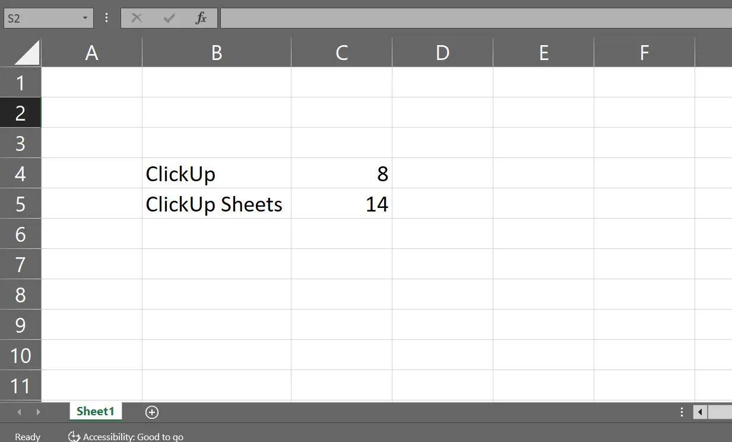Select row 4 header
Viewport: 732px width, 442px height.
click(20, 173)
